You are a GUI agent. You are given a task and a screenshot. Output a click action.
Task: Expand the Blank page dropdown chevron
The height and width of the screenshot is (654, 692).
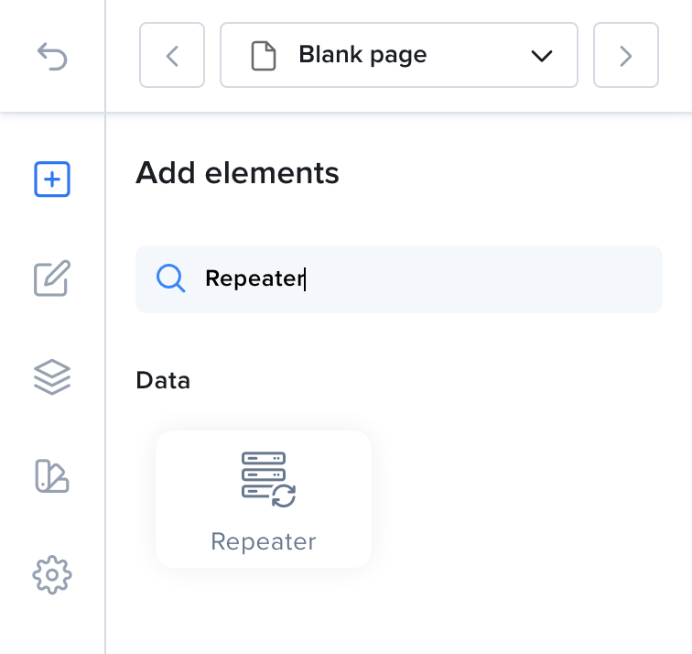click(x=542, y=56)
